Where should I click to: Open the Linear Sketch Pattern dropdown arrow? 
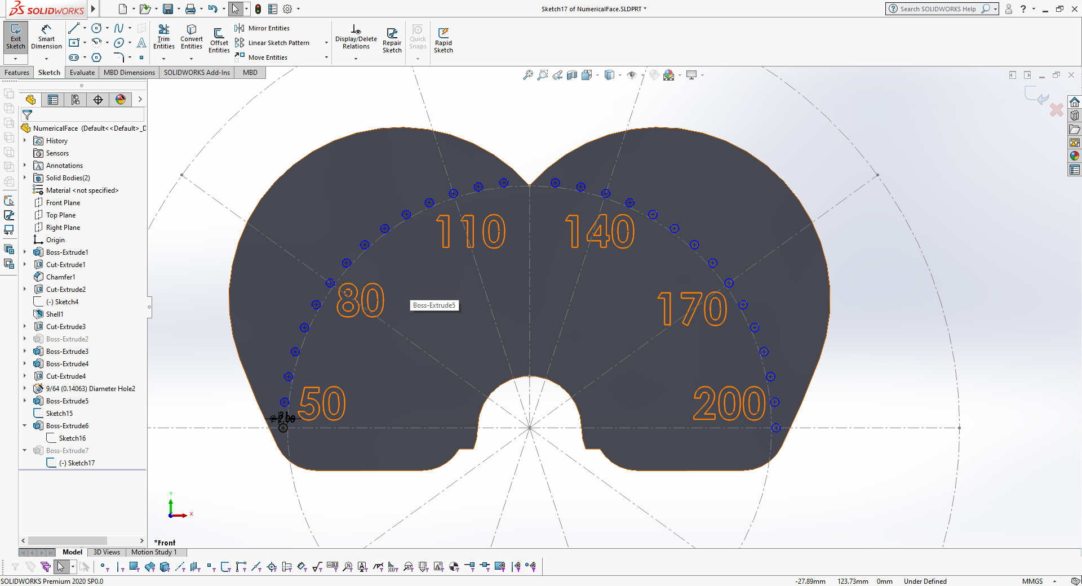[326, 43]
